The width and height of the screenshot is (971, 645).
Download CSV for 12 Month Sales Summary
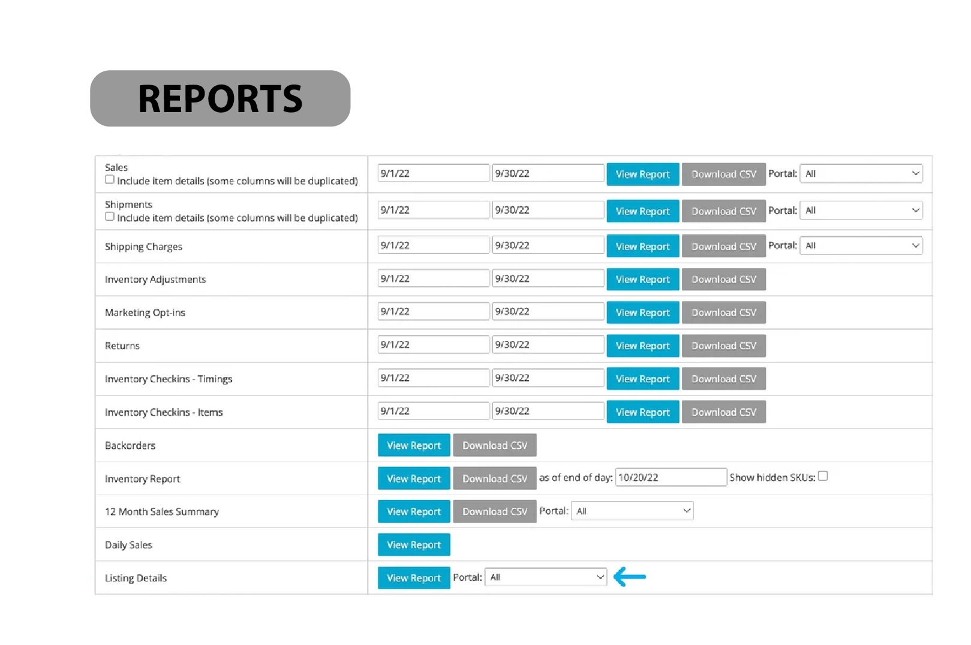(495, 512)
